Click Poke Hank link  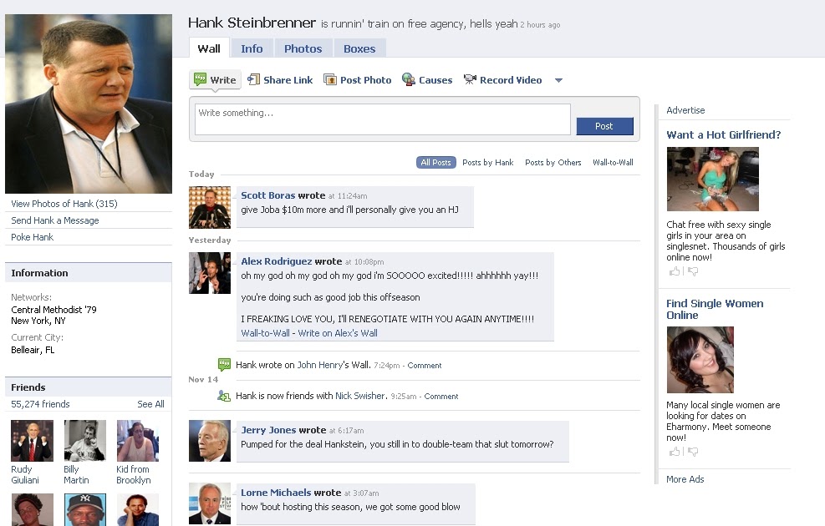pyautogui.click(x=32, y=237)
